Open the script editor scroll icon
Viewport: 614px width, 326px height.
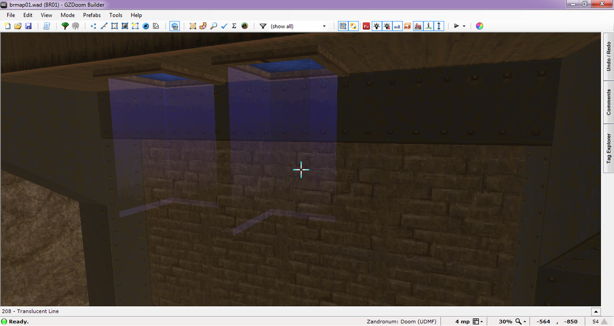[x=47, y=26]
